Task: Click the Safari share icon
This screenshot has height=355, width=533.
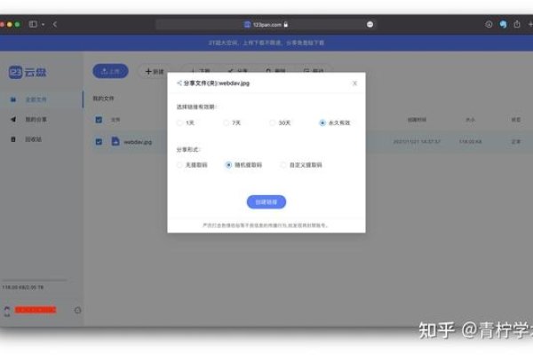Action: coord(517,24)
